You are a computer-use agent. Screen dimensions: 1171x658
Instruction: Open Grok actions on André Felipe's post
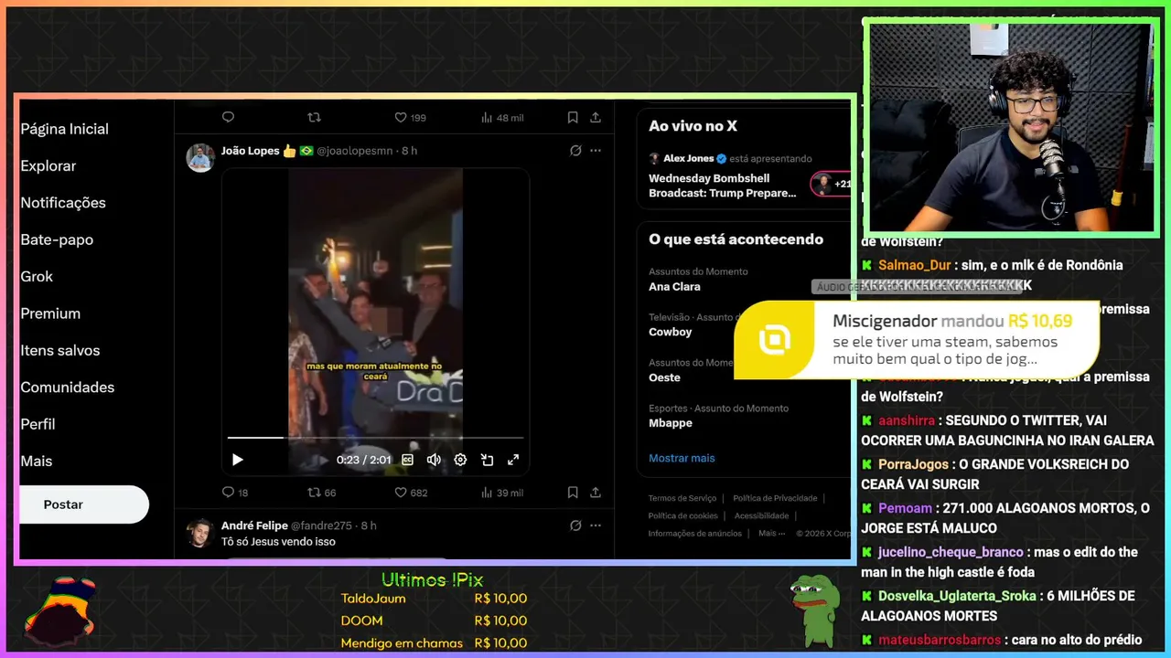[575, 525]
